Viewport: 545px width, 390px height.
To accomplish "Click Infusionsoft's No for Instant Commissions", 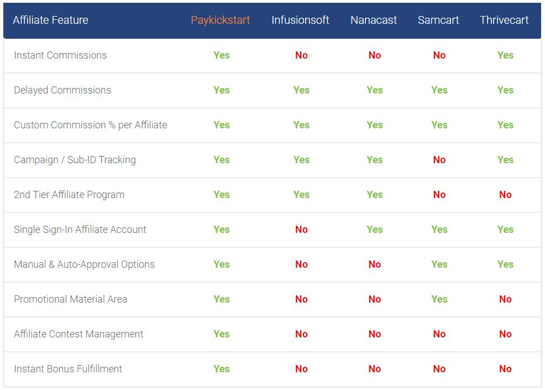I will click(301, 55).
